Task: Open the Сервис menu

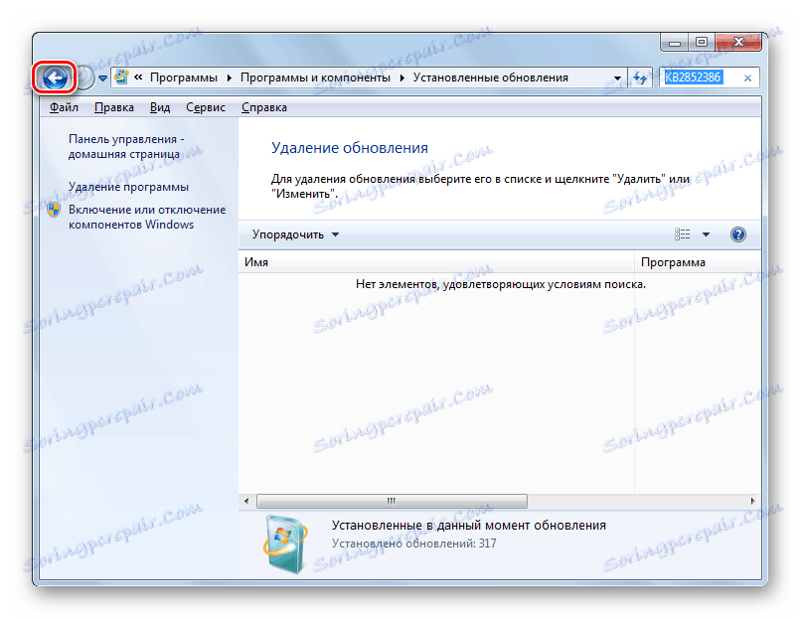Action: [206, 107]
